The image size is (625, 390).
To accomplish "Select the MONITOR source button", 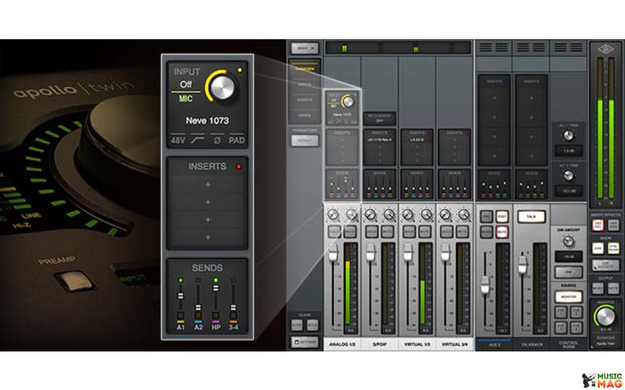I will (x=568, y=297).
